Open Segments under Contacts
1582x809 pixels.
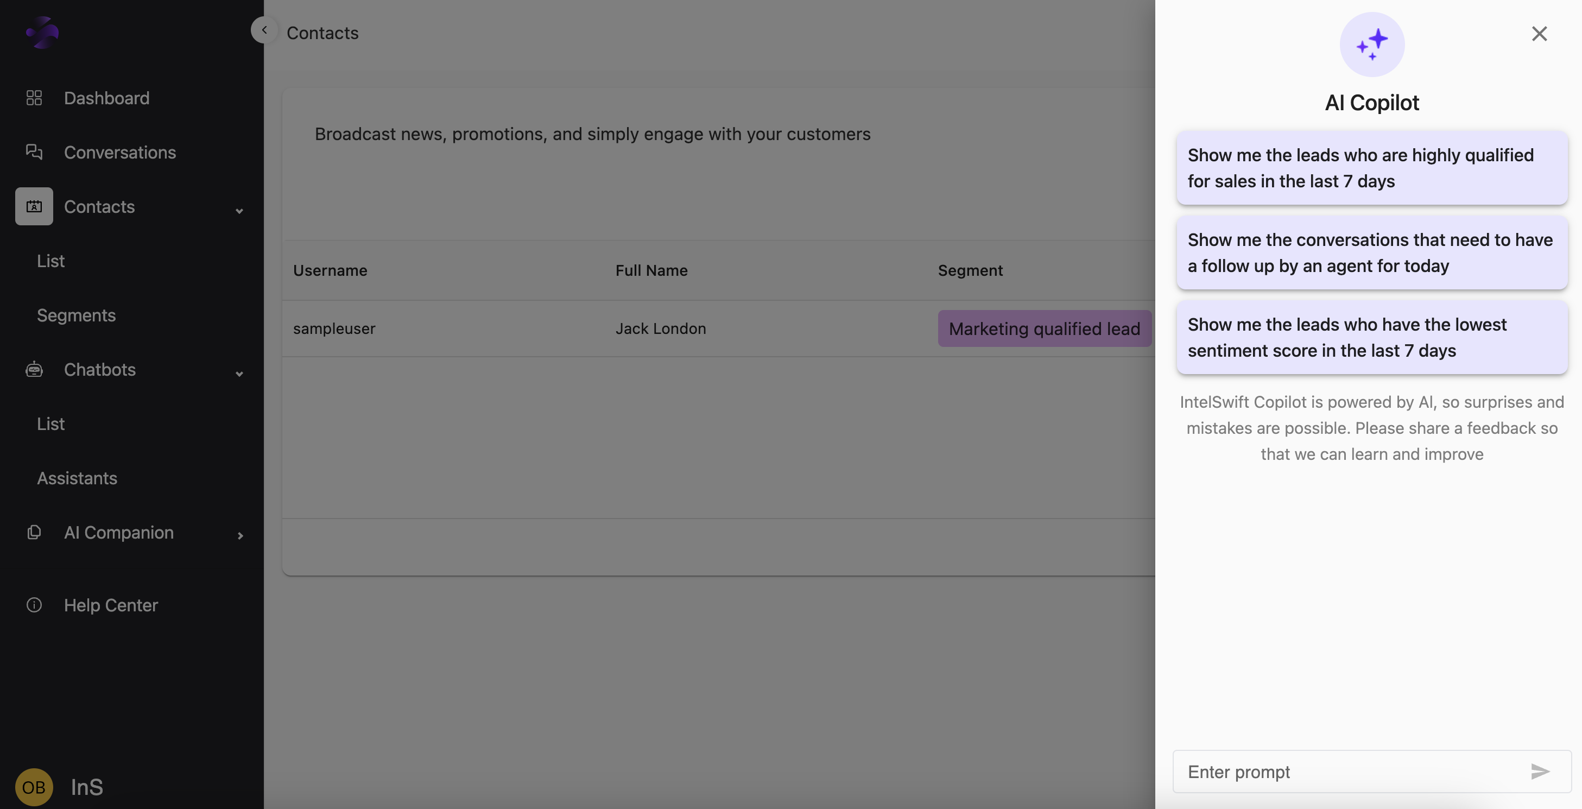(x=76, y=315)
